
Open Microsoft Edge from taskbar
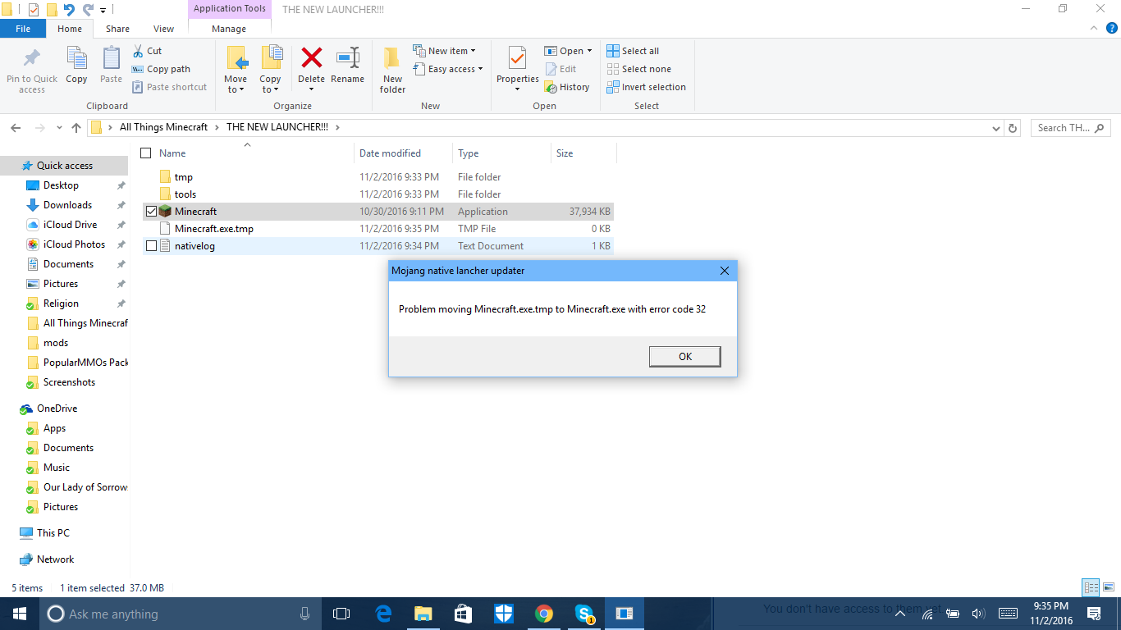pyautogui.click(x=383, y=614)
